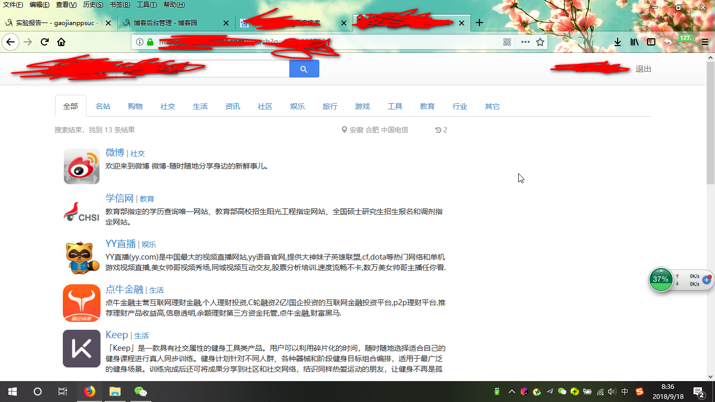This screenshot has width=715, height=402.
Task: Show site info icon in address bar
Action: (x=140, y=42)
